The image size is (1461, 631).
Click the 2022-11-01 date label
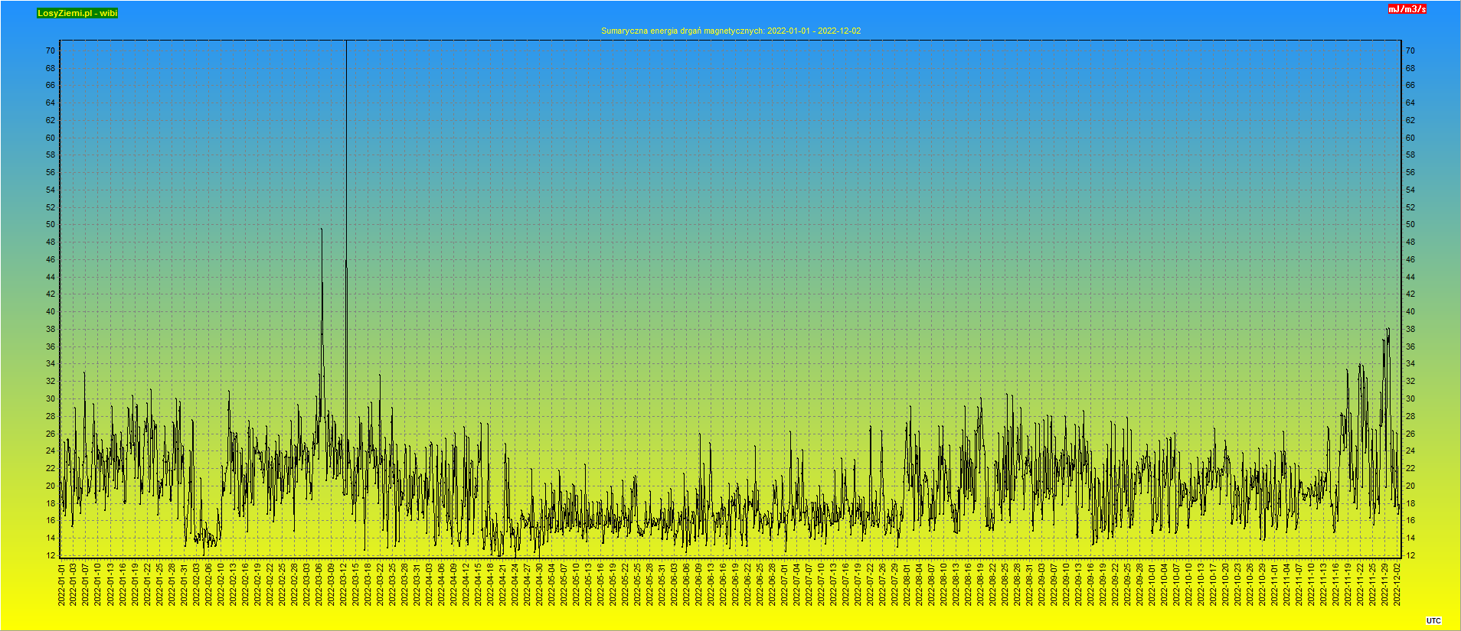(x=1274, y=585)
